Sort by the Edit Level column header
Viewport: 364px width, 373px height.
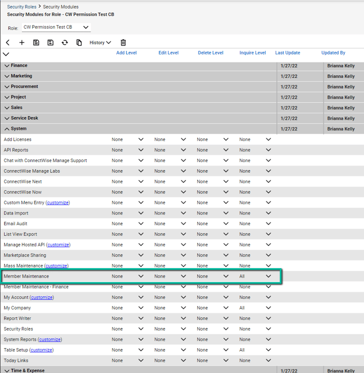(x=168, y=53)
